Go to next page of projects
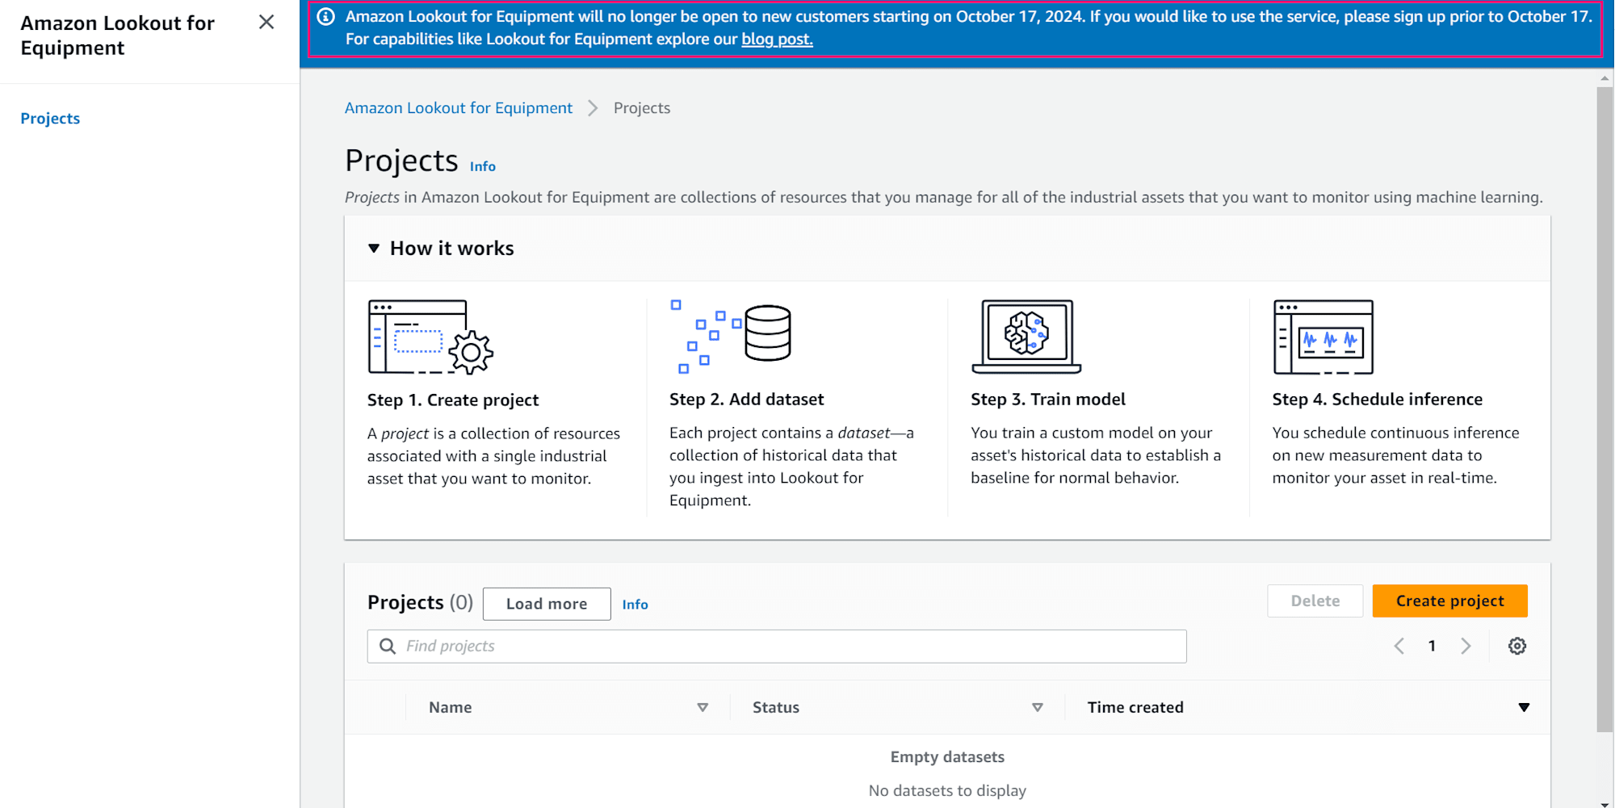Viewport: 1615px width, 808px height. tap(1466, 647)
